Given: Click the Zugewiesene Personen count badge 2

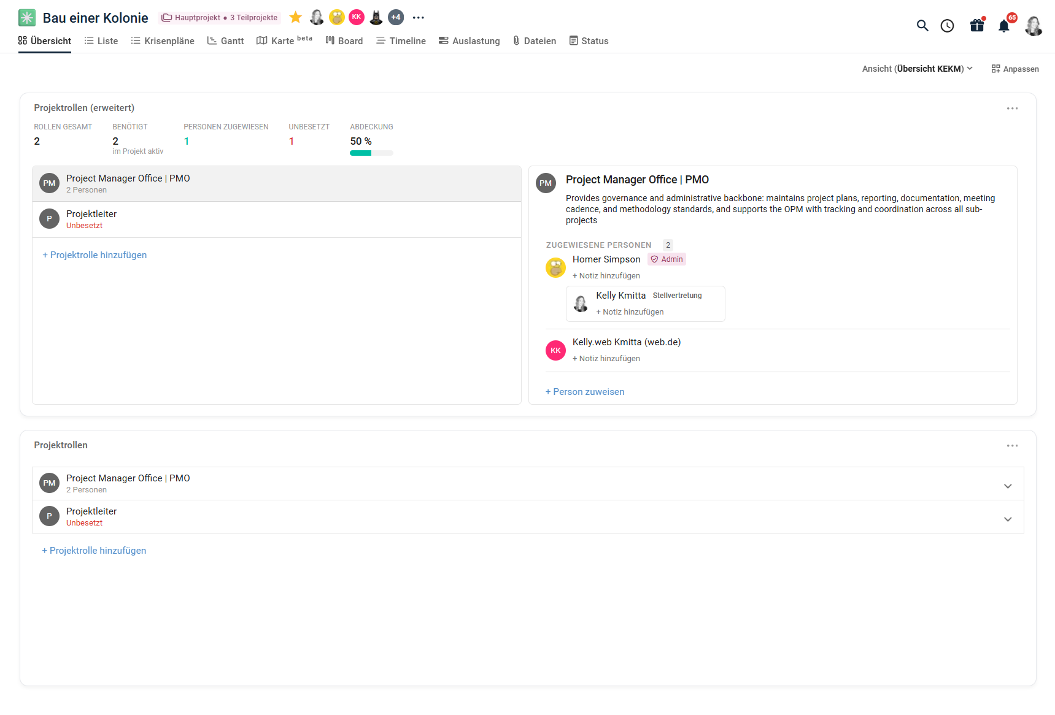Looking at the screenshot, I should pyautogui.click(x=668, y=245).
